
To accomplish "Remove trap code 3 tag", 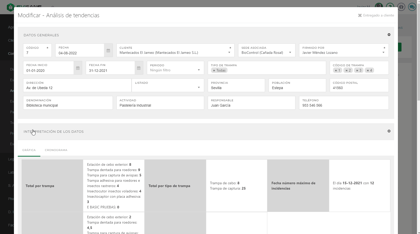I will click(x=357, y=71).
